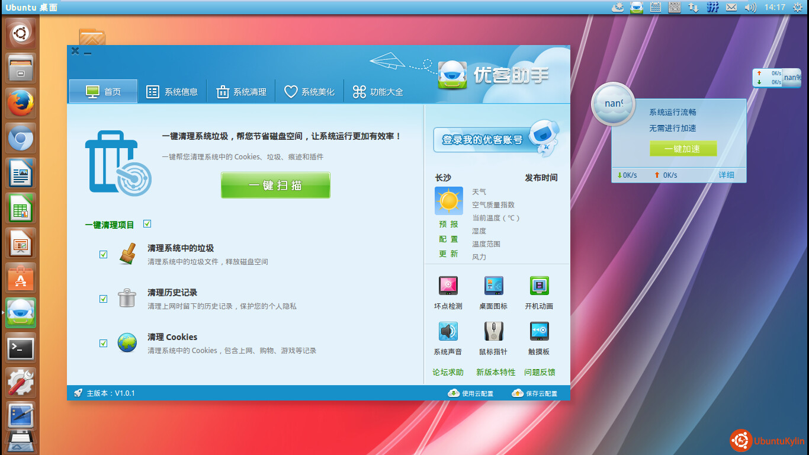The height and width of the screenshot is (455, 809).
Task: Open the 系统声音 system sound tool
Action: click(448, 331)
